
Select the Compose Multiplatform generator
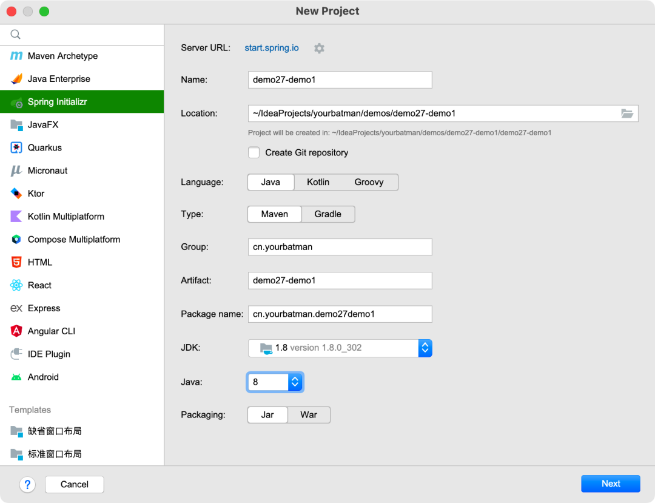click(x=72, y=239)
